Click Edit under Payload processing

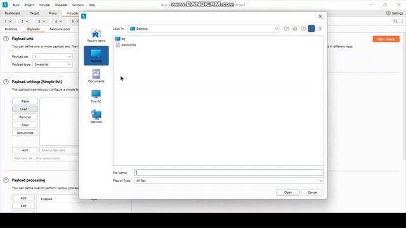click(x=23, y=206)
